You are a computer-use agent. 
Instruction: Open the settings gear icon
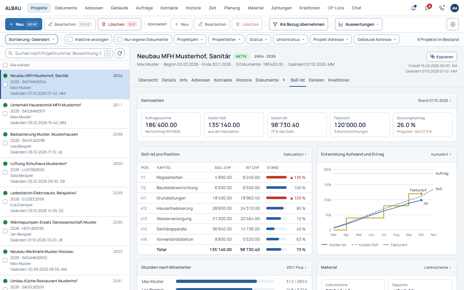coord(453,24)
